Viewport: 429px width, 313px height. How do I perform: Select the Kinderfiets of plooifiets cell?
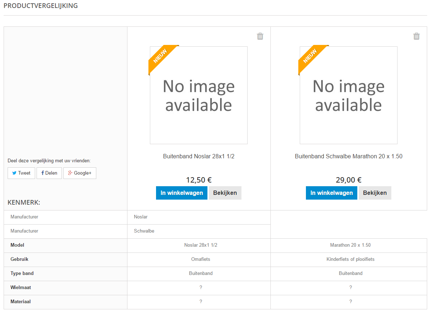[349, 259]
